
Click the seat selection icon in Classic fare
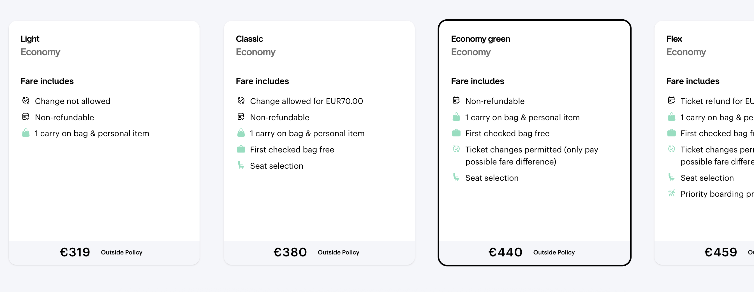(x=241, y=165)
